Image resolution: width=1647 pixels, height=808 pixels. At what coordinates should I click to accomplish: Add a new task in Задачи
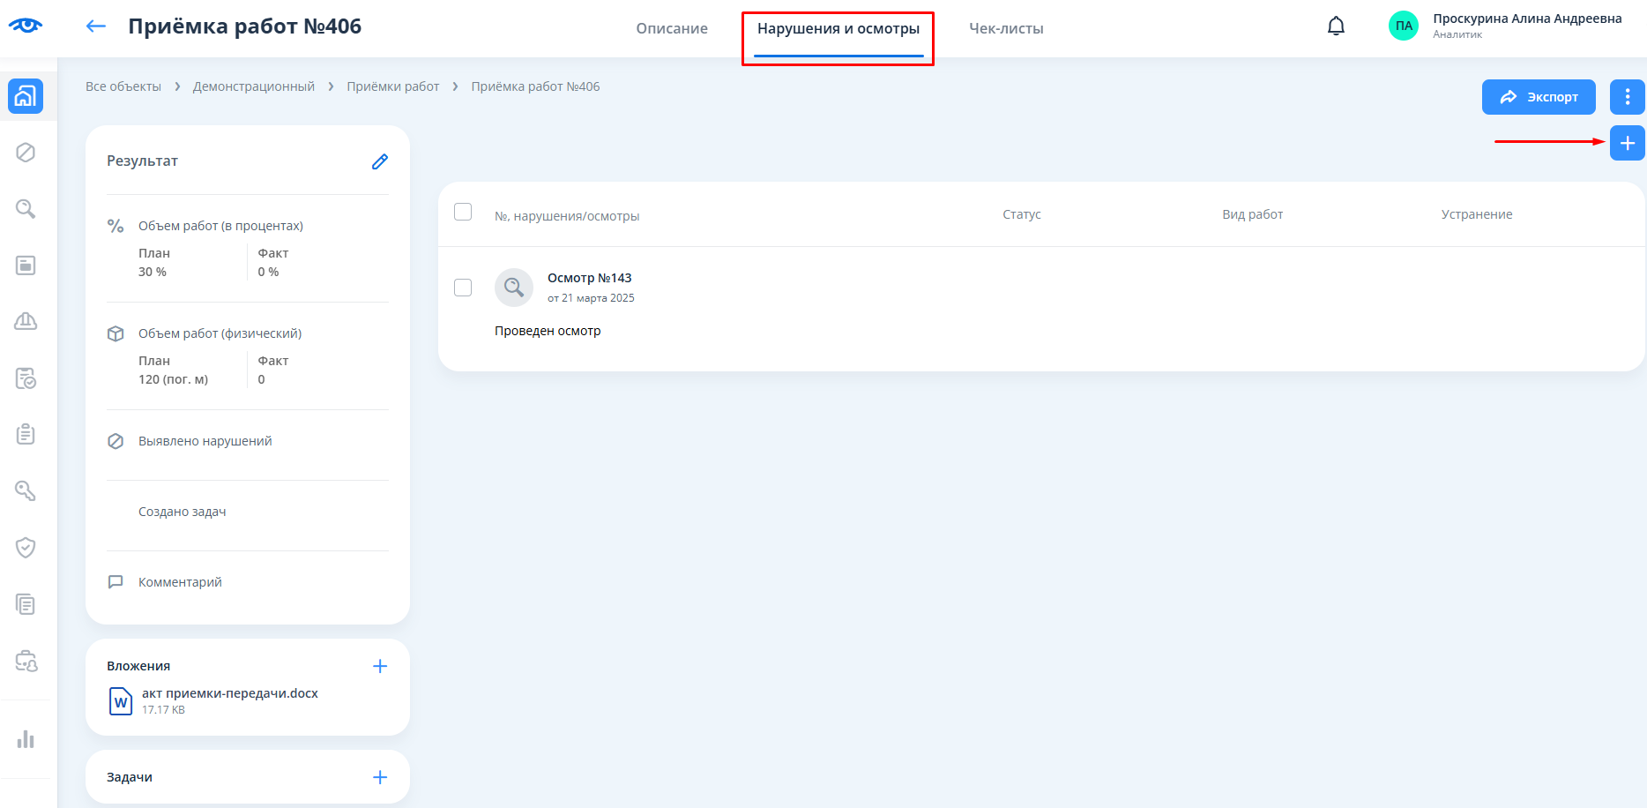[380, 777]
